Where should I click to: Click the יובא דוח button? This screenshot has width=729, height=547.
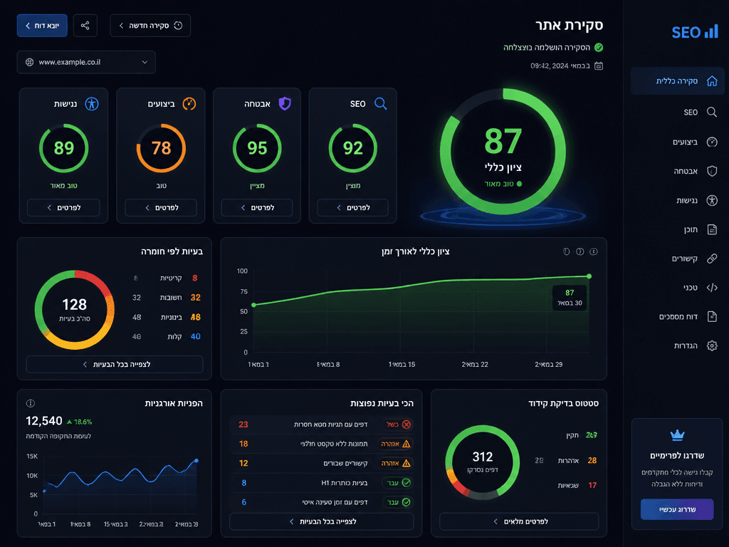click(42, 26)
